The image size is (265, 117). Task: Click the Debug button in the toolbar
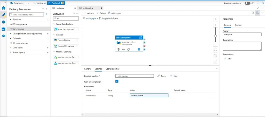[x=101, y=13]
